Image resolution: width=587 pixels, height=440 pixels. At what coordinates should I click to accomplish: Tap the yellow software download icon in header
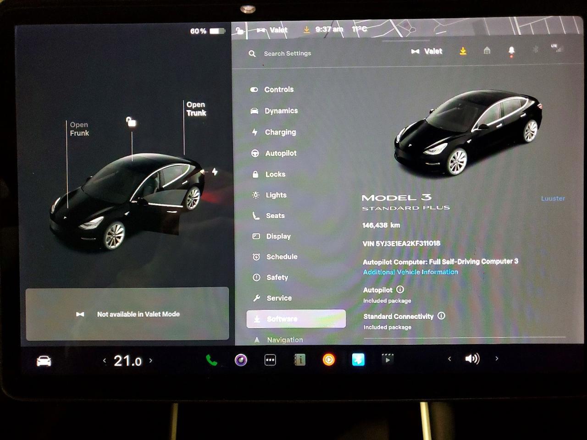click(x=463, y=51)
